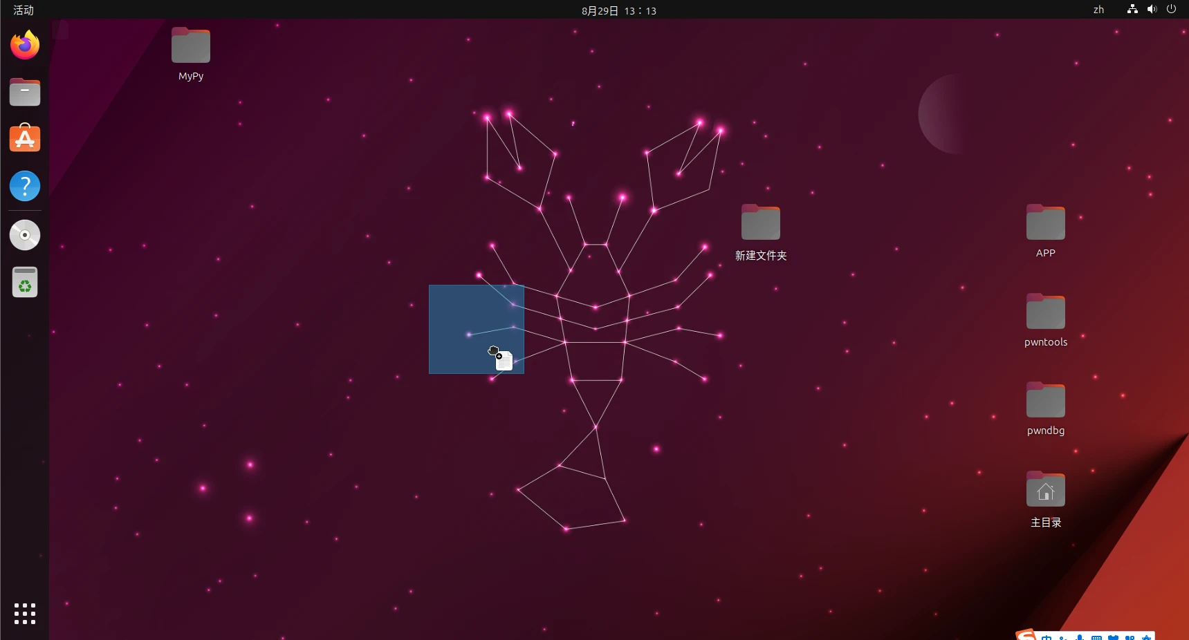This screenshot has width=1189, height=640.
Task: Click the optical disc icon in the dock
Action: pos(25,235)
